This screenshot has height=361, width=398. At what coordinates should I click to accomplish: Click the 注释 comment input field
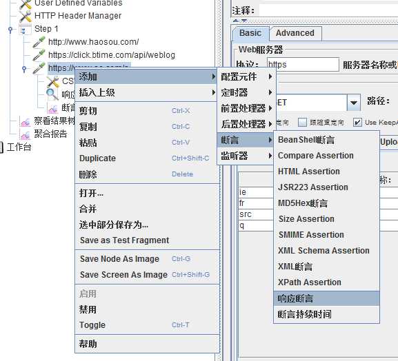[328, 11]
